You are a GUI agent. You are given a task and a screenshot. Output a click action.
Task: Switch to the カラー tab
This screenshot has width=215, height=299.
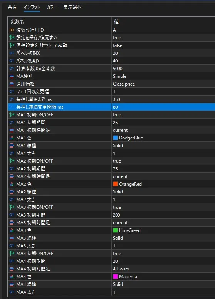coord(51,7)
